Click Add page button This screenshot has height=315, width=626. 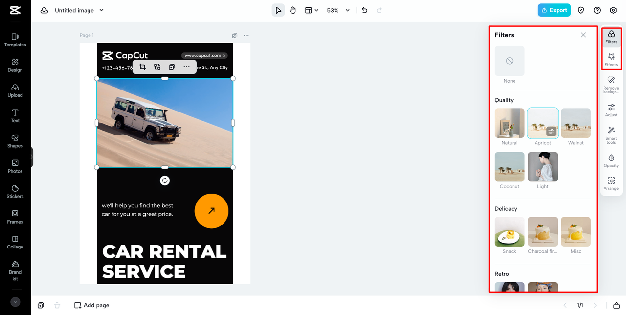click(x=91, y=305)
